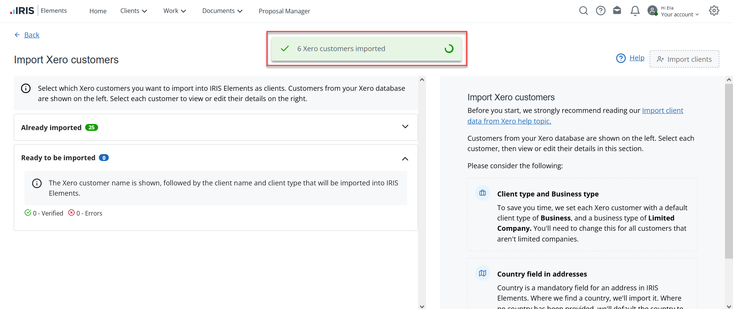
Task: Open the Work dropdown menu
Action: [x=174, y=11]
